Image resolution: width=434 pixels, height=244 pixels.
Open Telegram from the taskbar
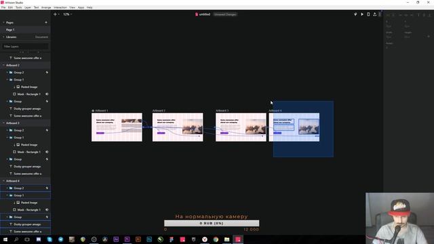[x=60, y=239]
